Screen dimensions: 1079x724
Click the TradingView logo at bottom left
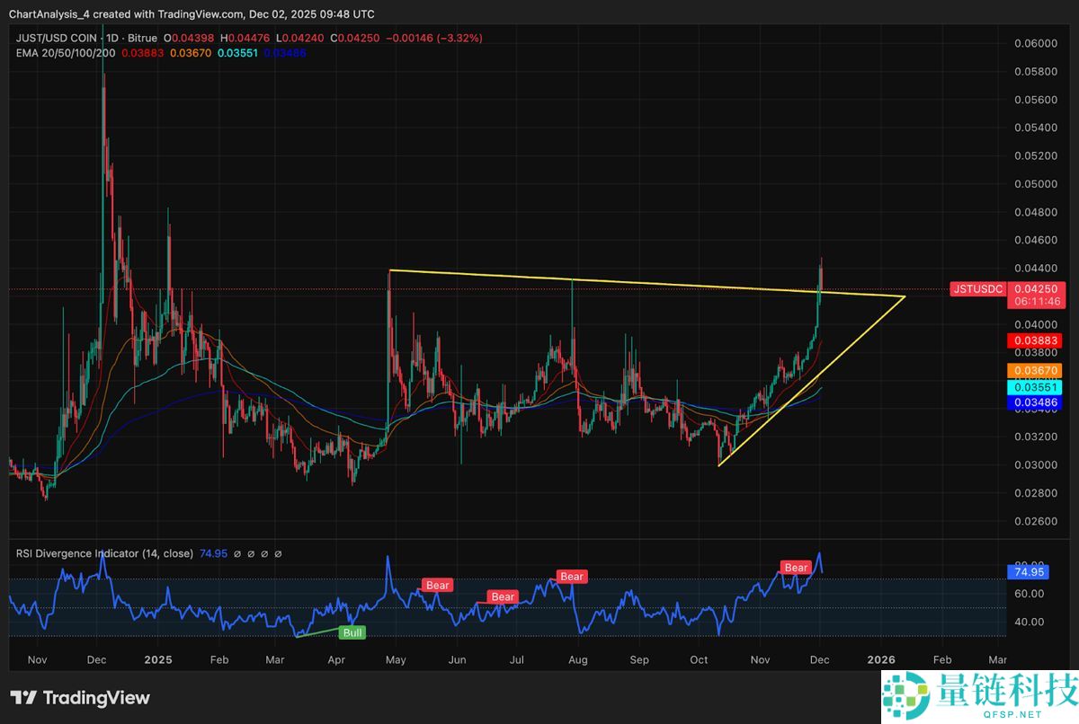pyautogui.click(x=80, y=698)
